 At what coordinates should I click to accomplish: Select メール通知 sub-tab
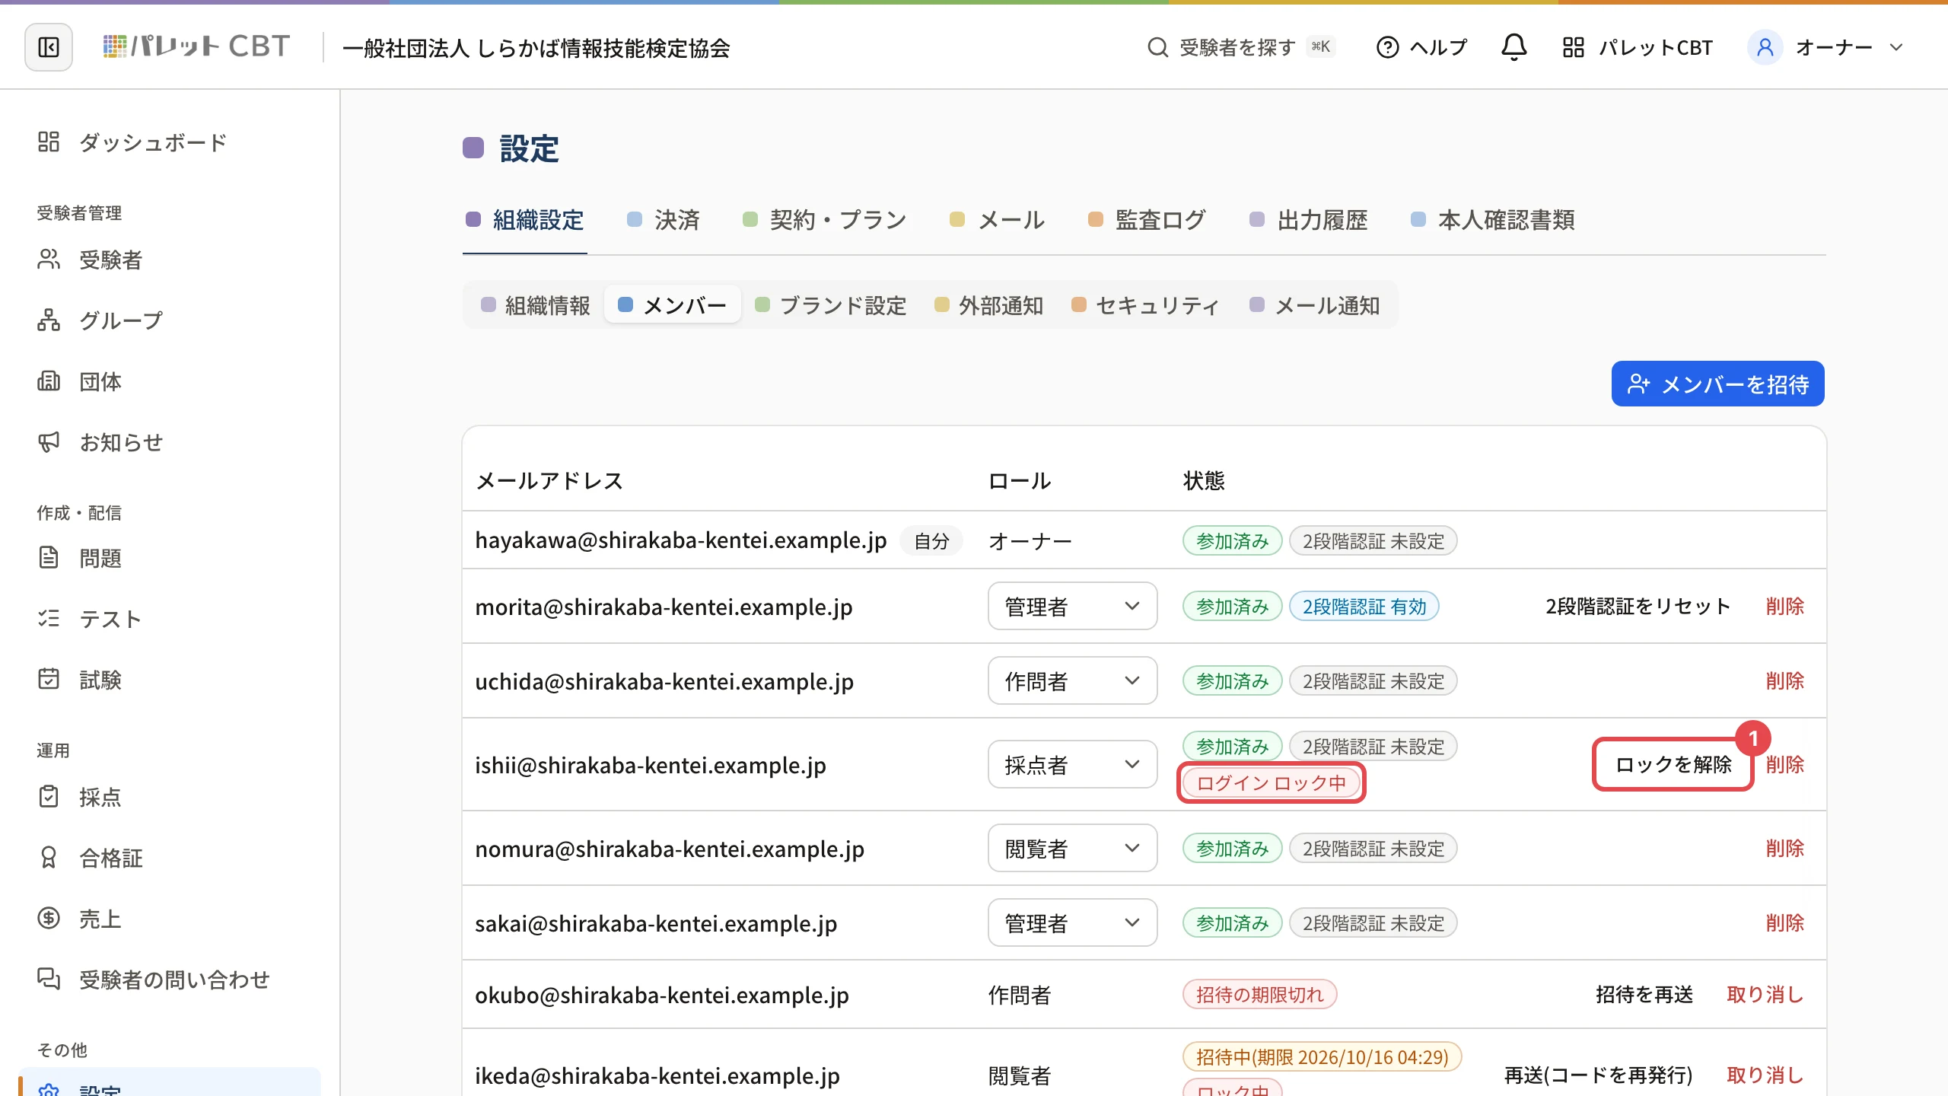coord(1315,305)
